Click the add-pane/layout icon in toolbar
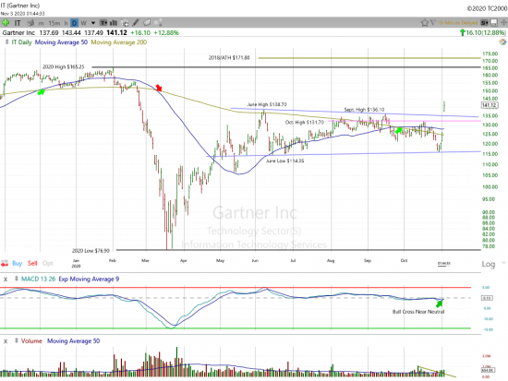The height and width of the screenshot is (381, 508). click(125, 23)
